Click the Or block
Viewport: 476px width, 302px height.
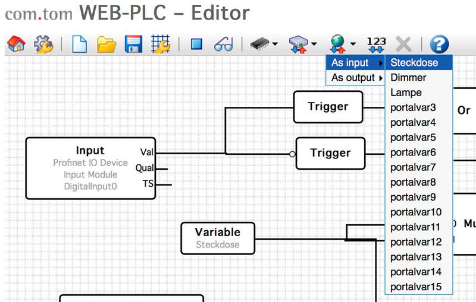[x=464, y=110]
